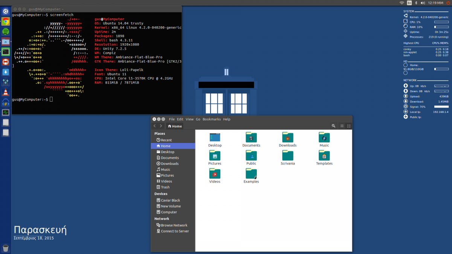This screenshot has height=254, width=452.
Task: Click Connect to Server in the sidebar
Action: (x=173, y=231)
